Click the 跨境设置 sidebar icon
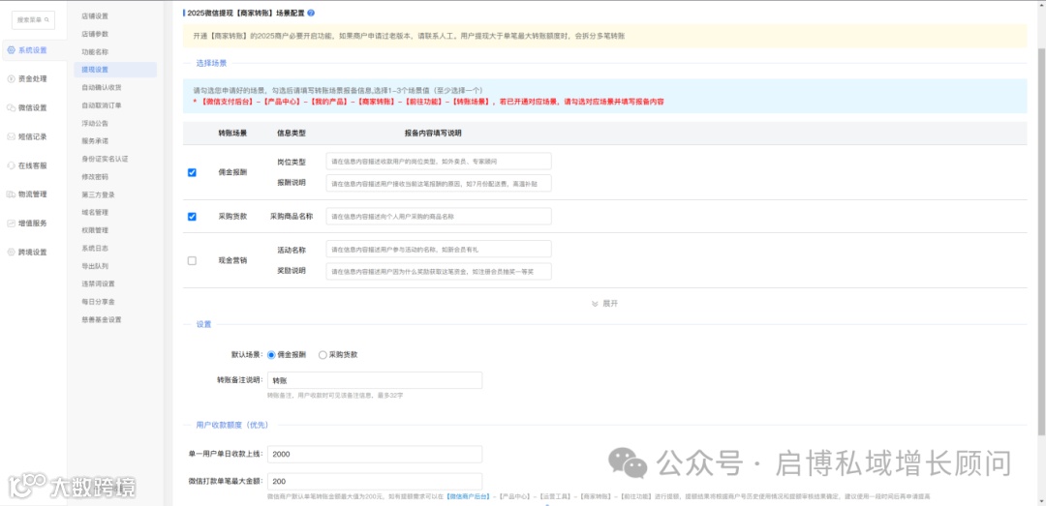 click(x=12, y=252)
